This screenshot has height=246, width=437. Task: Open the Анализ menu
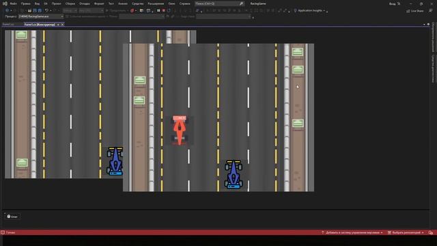pyautogui.click(x=123, y=3)
